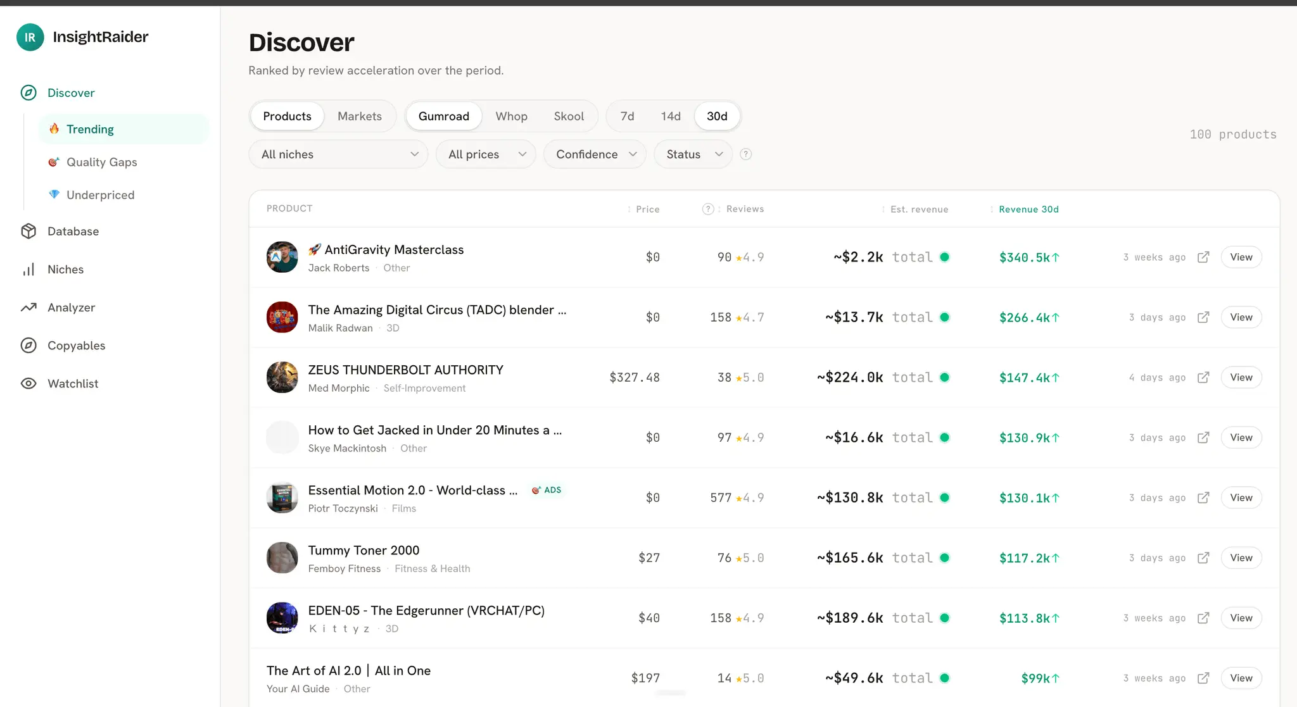
Task: Click Tummy Toner 2000 product thumbnail
Action: point(282,558)
